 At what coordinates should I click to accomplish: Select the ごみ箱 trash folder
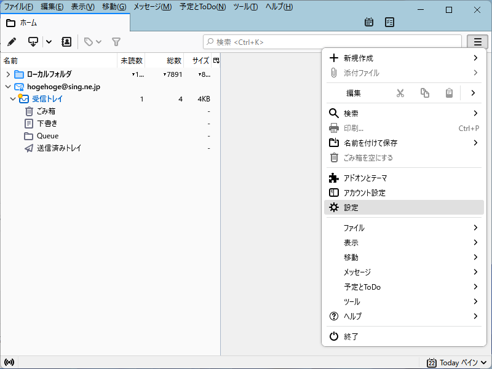46,111
